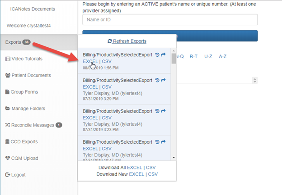Click the CQM Upload heartbeat icon

pyautogui.click(x=7, y=159)
